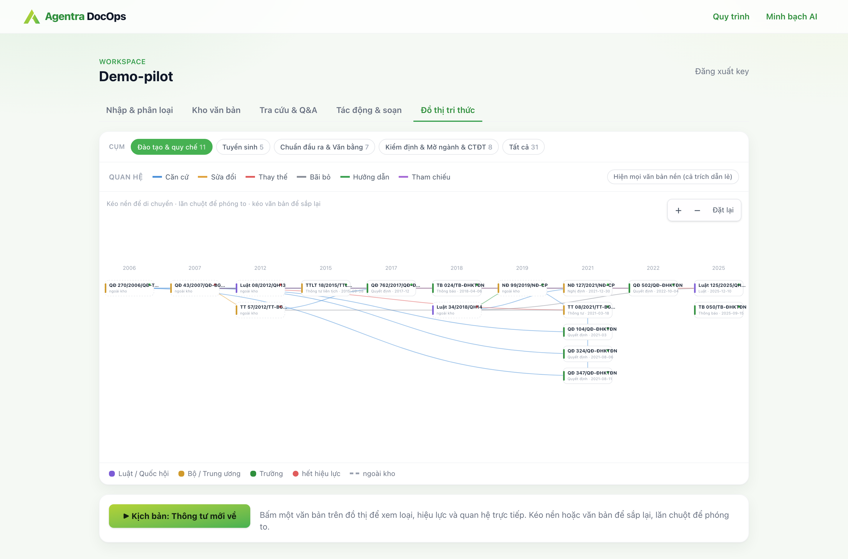Viewport: 848px width, 559px height.
Task: Toggle Hiện mọi văn bản nền option
Action: (x=673, y=177)
